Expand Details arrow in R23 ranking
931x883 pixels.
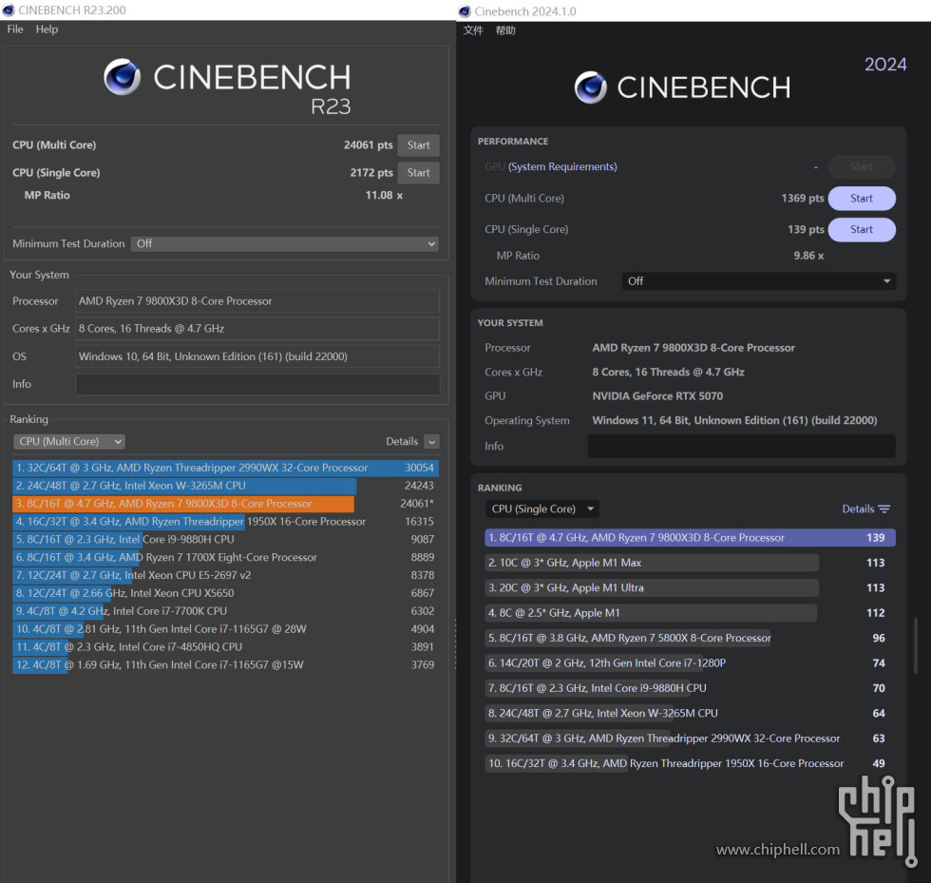pyautogui.click(x=432, y=441)
